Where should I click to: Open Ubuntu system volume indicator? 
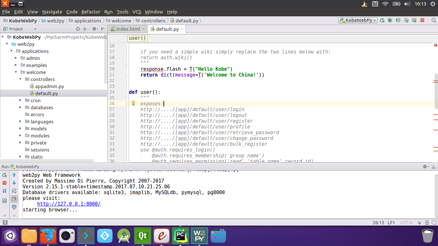407,4
